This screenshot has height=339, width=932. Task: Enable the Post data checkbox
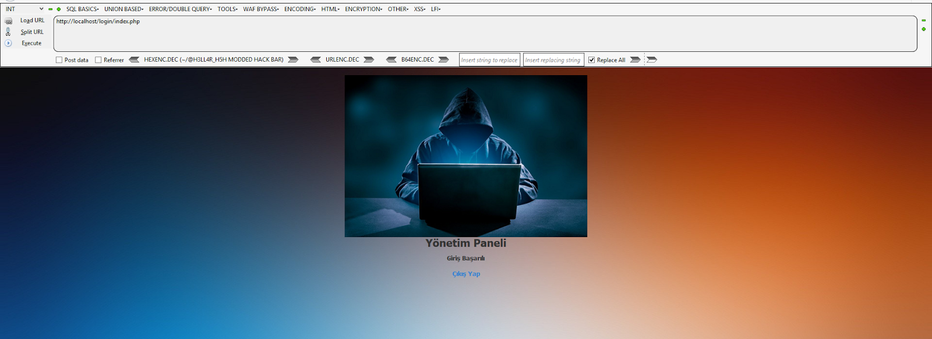click(x=59, y=60)
